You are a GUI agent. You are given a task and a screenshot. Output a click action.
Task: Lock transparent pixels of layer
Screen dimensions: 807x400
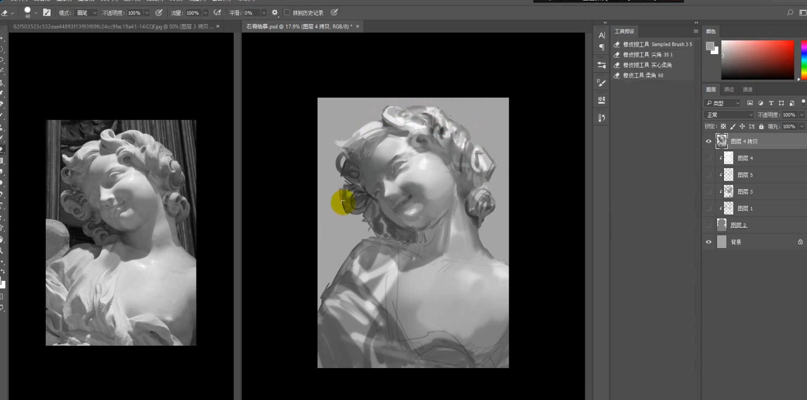tap(723, 126)
